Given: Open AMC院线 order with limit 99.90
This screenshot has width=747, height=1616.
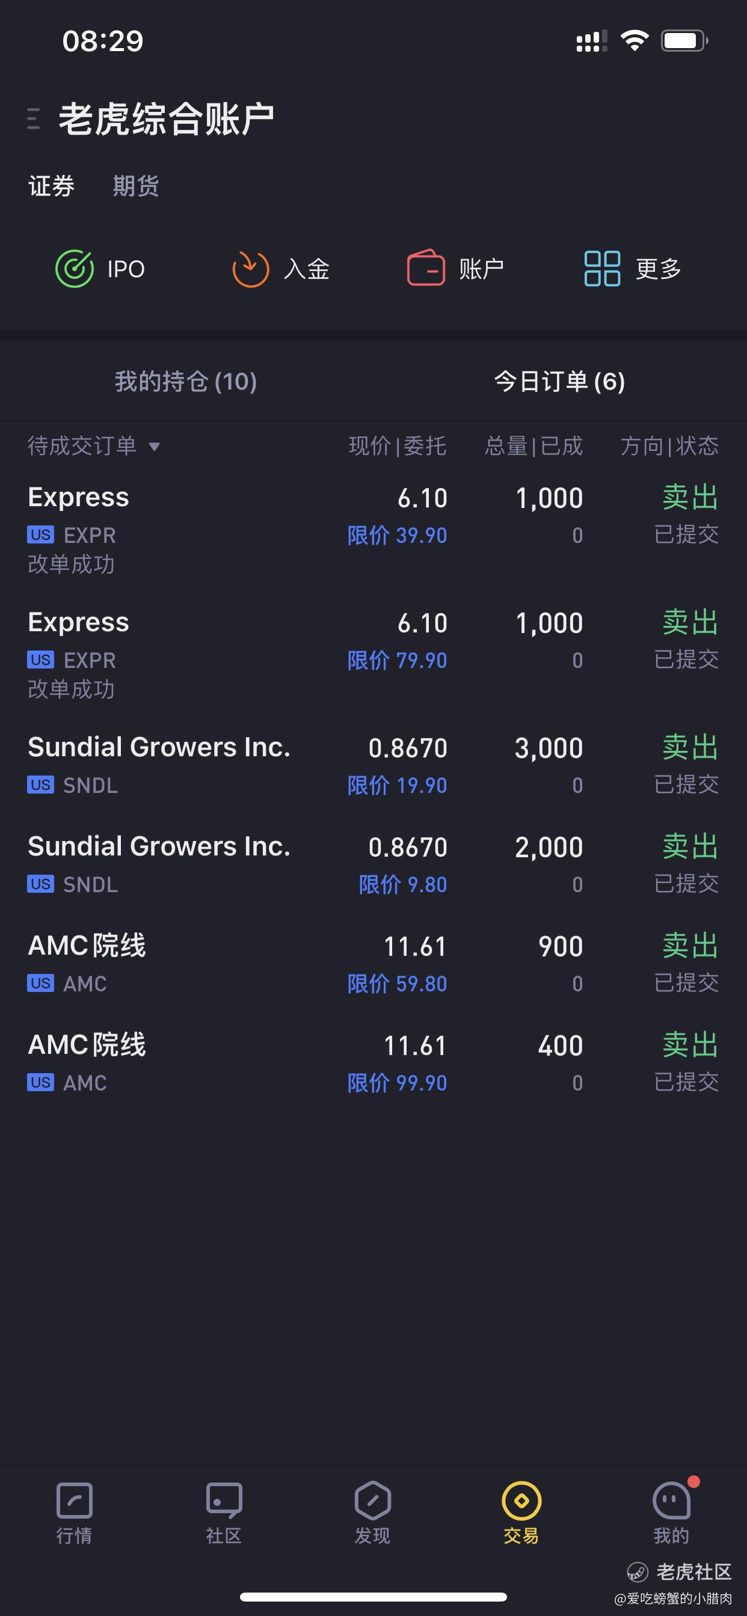Looking at the screenshot, I should (x=373, y=1063).
